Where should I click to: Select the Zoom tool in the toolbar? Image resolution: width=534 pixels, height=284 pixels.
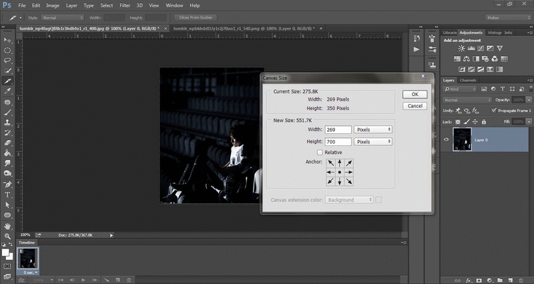[x=7, y=236]
